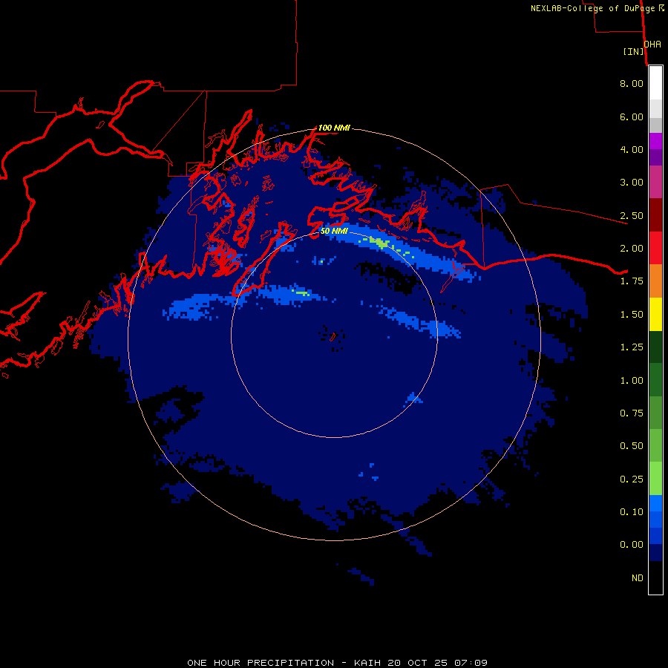668x668 pixels.
Task: Select the 3.00 legend value
Action: [x=632, y=183]
